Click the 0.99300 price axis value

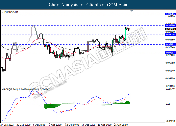pyautogui.click(x=170, y=32)
